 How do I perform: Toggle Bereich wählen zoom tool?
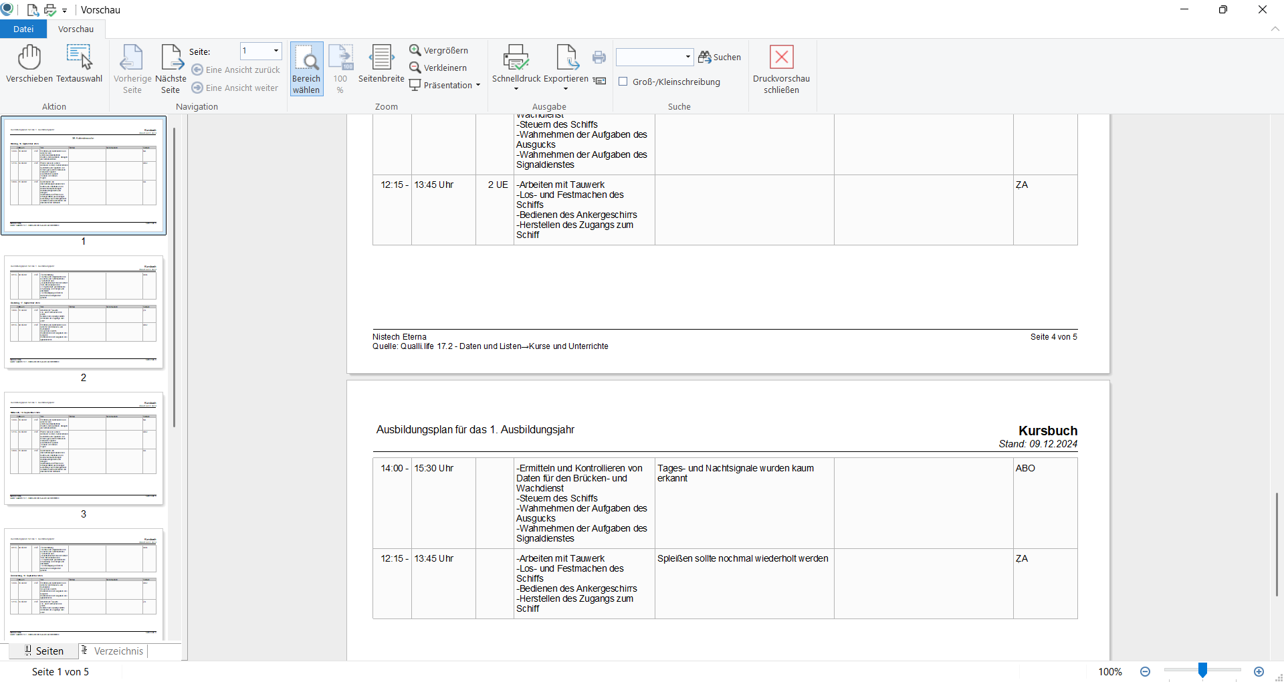click(306, 69)
